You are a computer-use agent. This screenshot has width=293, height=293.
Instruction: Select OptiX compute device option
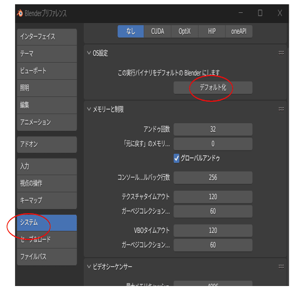[184, 32]
